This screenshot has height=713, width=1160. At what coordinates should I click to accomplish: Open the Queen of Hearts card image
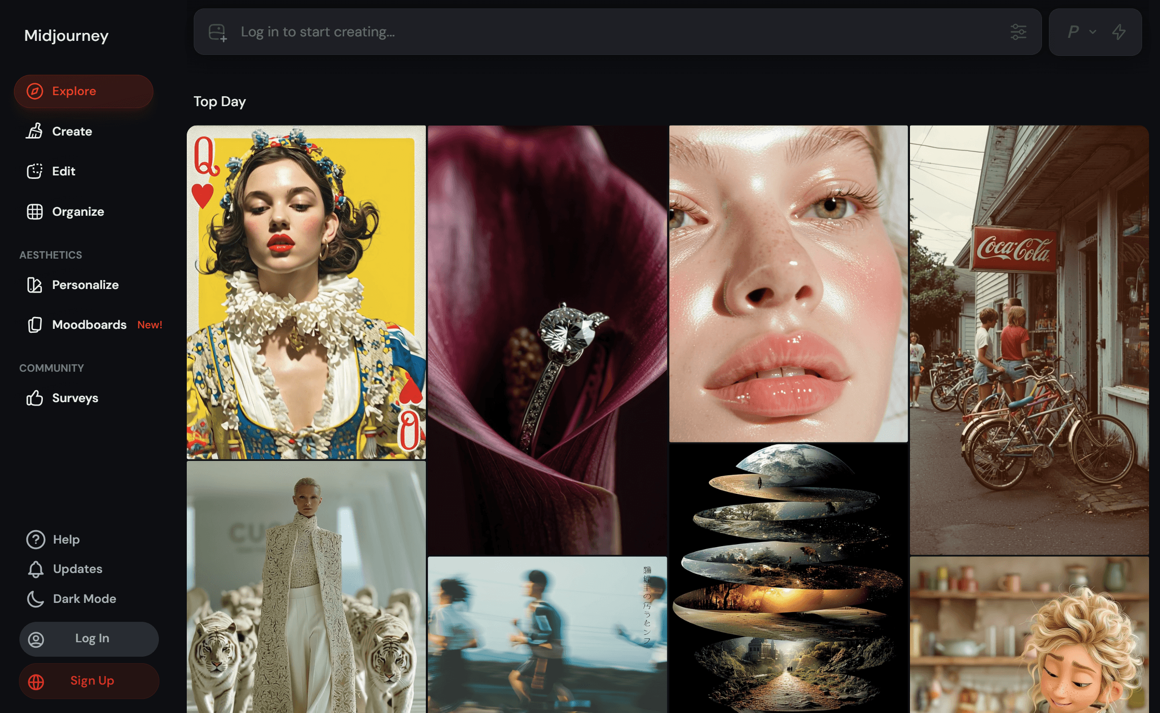pyautogui.click(x=306, y=292)
